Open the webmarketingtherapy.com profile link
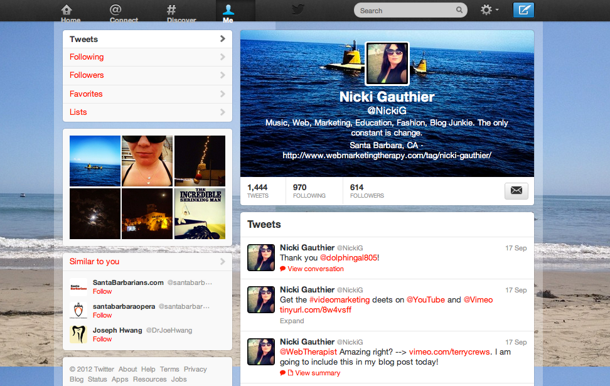Screen dimensions: 610x386 coord(387,156)
